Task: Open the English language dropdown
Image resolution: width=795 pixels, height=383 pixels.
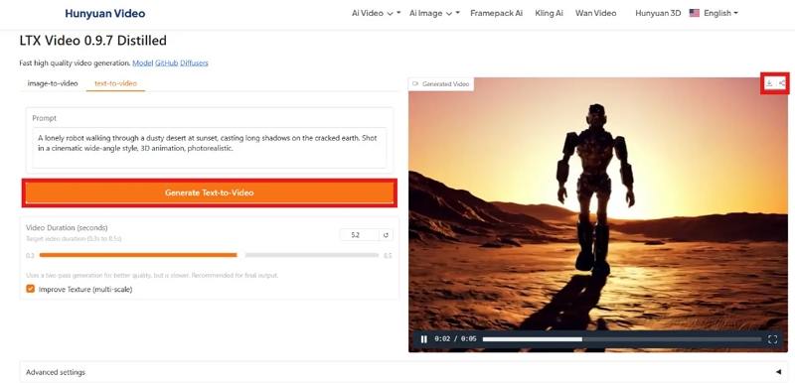Action: [x=720, y=13]
